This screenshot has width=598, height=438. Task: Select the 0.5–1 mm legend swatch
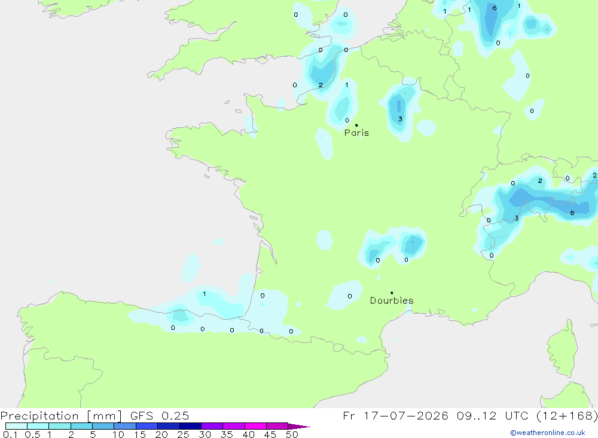point(38,426)
